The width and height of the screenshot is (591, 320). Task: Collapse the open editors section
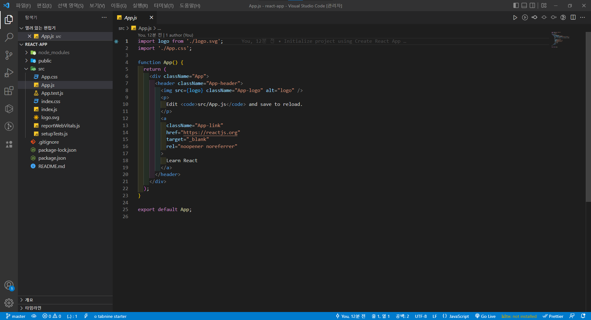65,28
